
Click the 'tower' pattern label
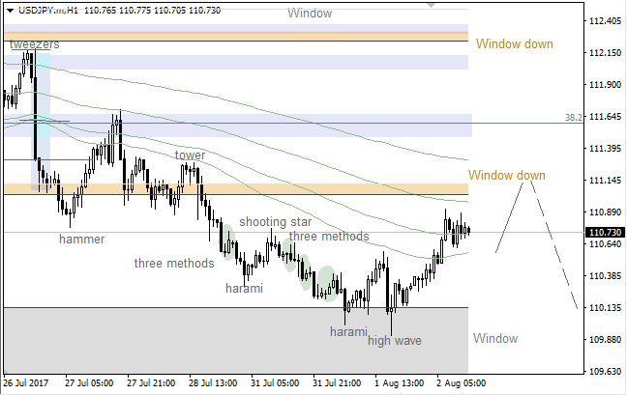(190, 155)
